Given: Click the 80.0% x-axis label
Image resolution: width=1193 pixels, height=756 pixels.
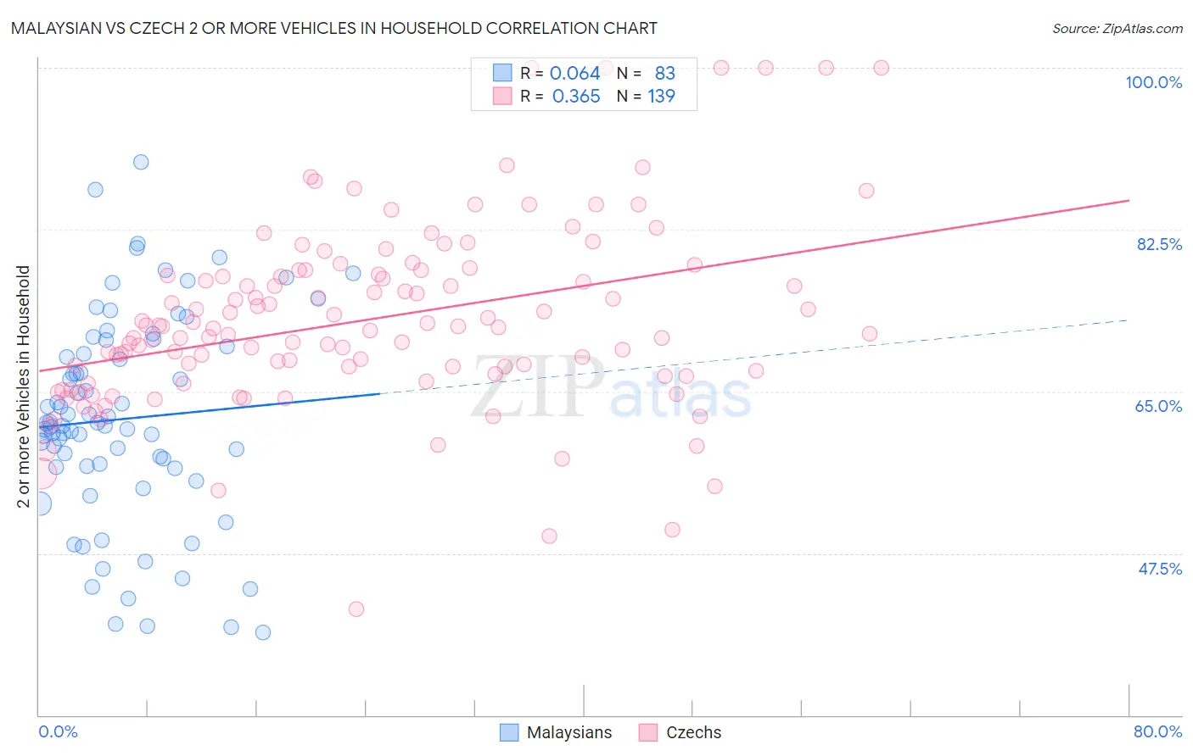Looking at the screenshot, I should 1157,731.
